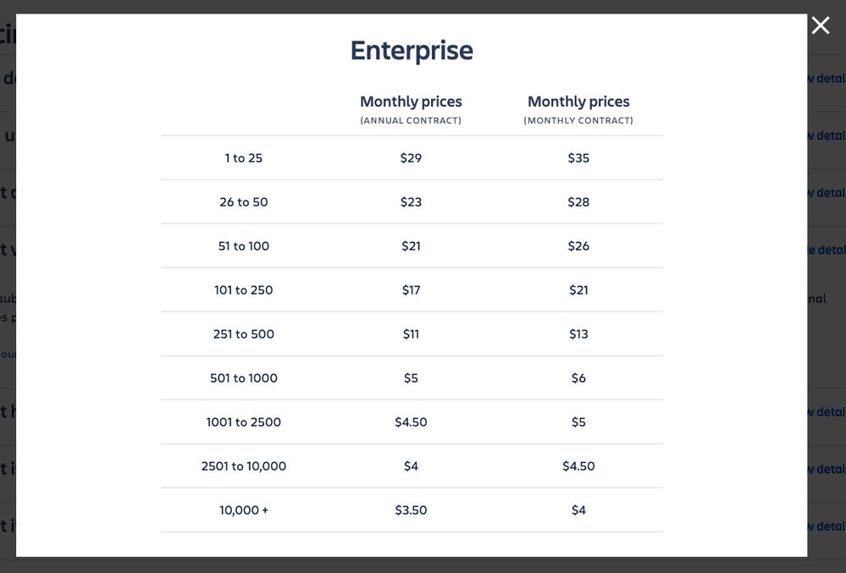Click the 1001 to 2500 user tier
The height and width of the screenshot is (573, 846).
click(243, 422)
